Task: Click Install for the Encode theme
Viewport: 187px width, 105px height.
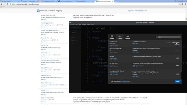Action: point(177,58)
